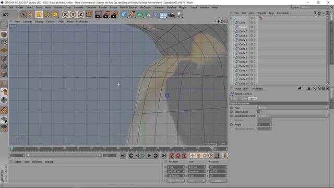
Task: Open the Layout dropdown
Action: coord(315,7)
